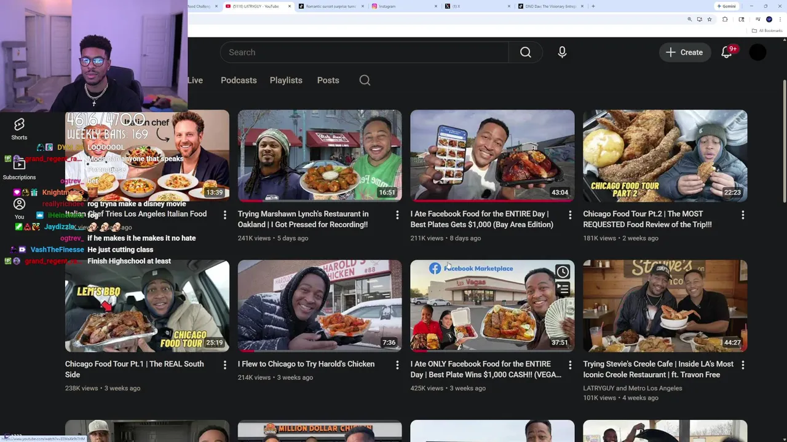Open Chrome extensions puzzle icon
This screenshot has height=442, width=787.
(725, 20)
